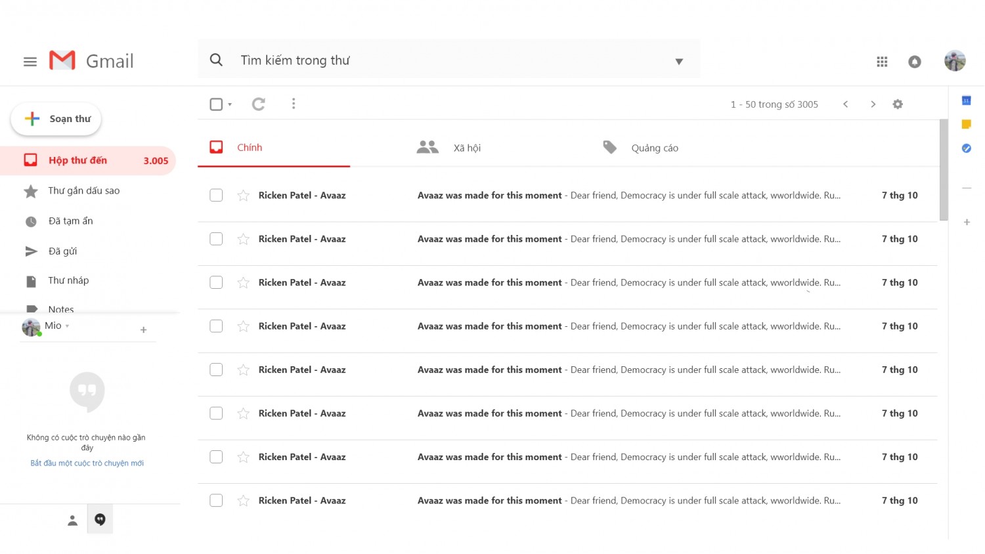
Task: Star the first Ricken Patel email
Action: [243, 196]
